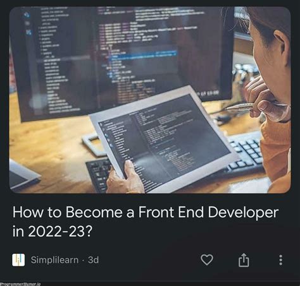This screenshot has height=286, width=300.
Task: Like the article with the heart icon
Action: tap(207, 259)
